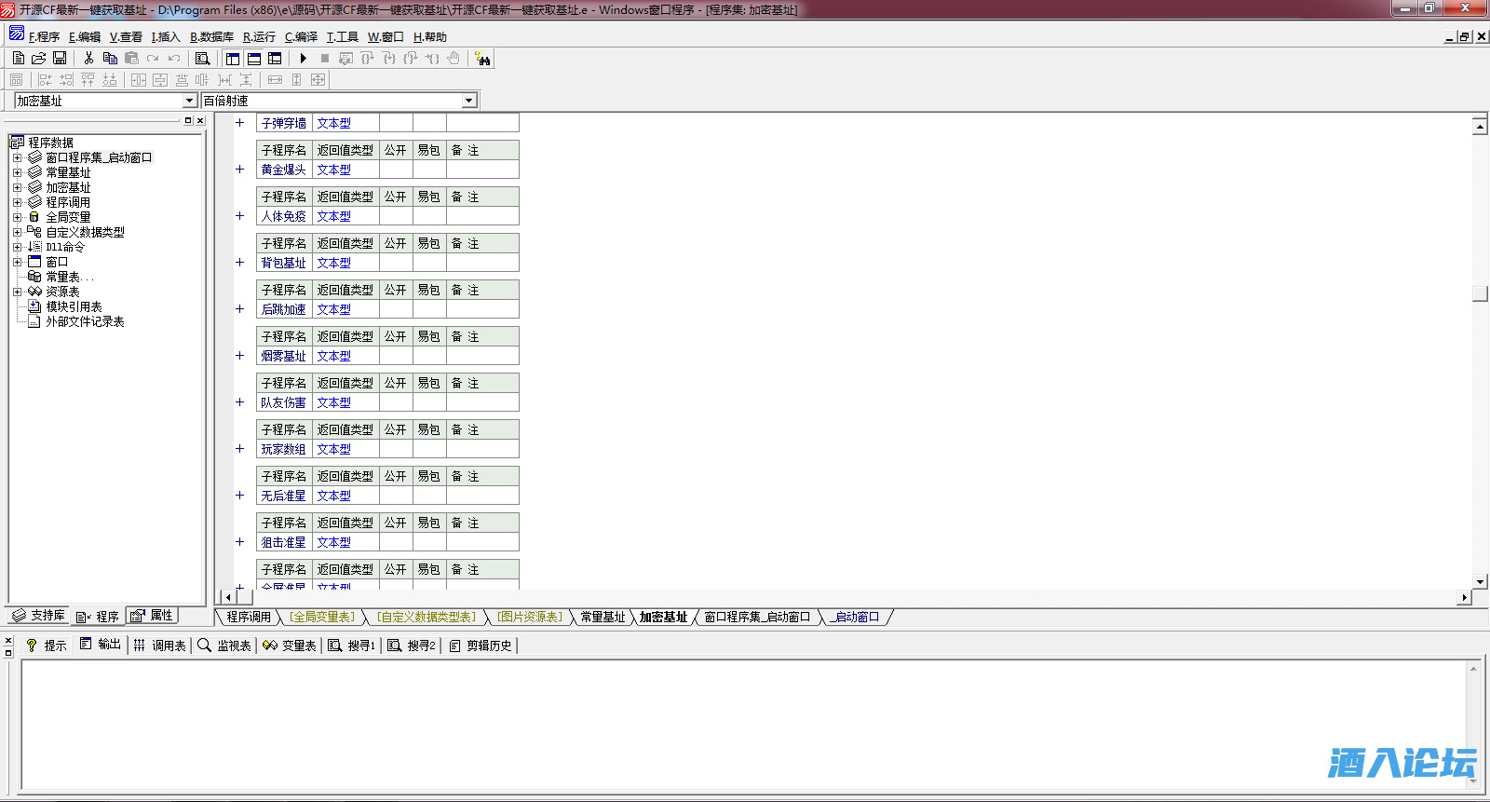1490x802 pixels.
Task: Click the Save floppy disk icon
Action: click(60, 58)
